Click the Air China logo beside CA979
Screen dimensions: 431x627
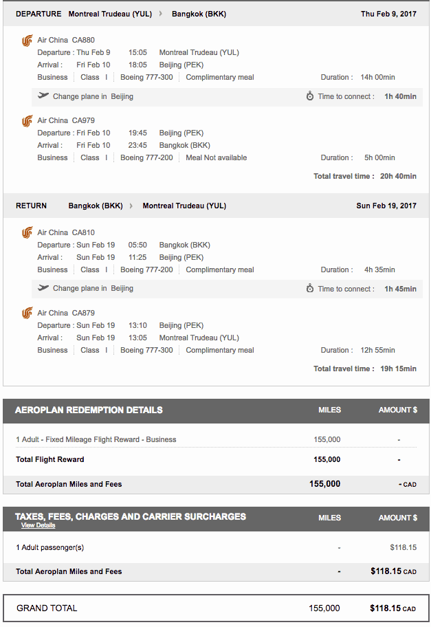[x=27, y=121]
